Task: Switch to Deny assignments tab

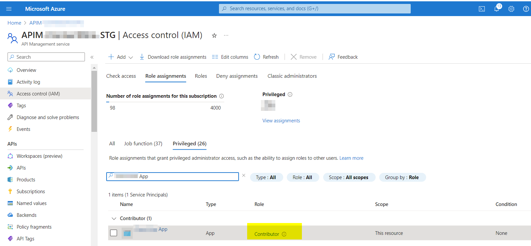Action: coord(237,76)
